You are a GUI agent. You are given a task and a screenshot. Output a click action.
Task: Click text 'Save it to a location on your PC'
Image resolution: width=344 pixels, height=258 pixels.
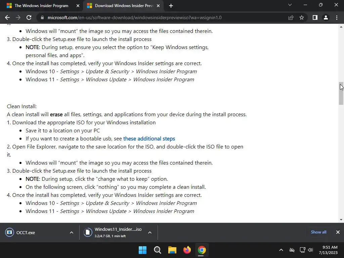coord(63,131)
